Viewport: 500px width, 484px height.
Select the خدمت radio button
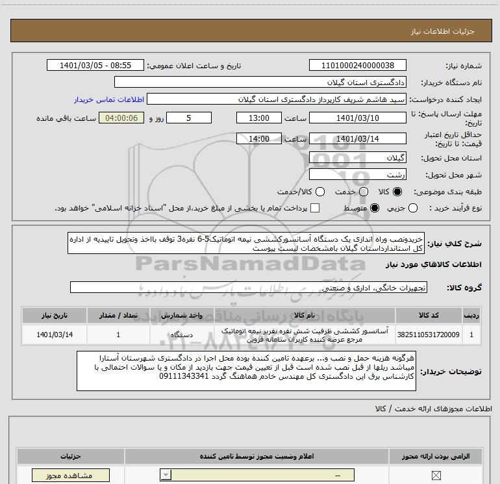pyautogui.click(x=364, y=192)
